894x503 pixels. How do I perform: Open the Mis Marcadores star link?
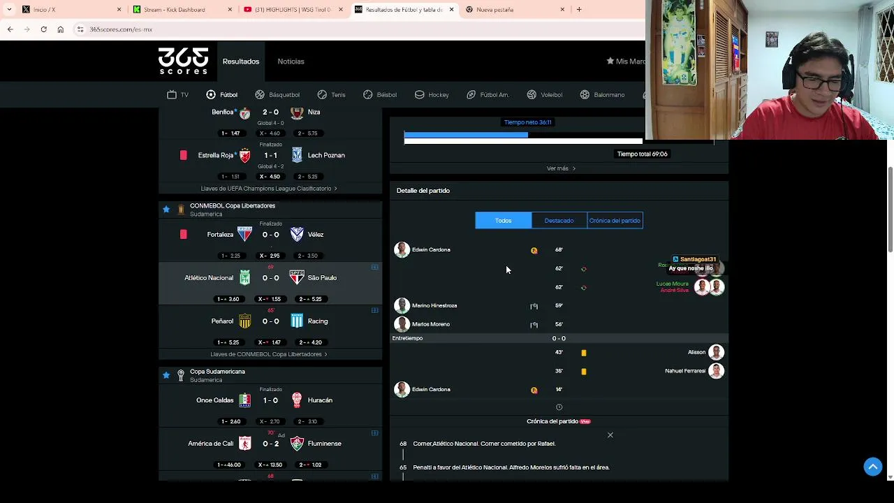[626, 61]
